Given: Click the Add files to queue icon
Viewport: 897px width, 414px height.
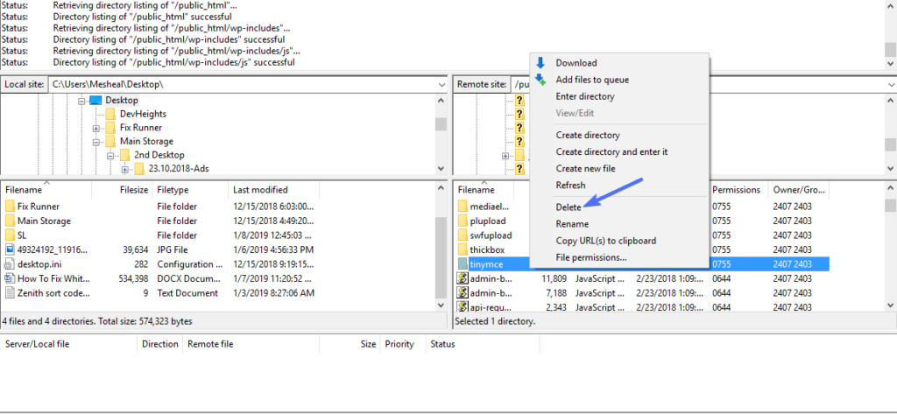Looking at the screenshot, I should [540, 80].
